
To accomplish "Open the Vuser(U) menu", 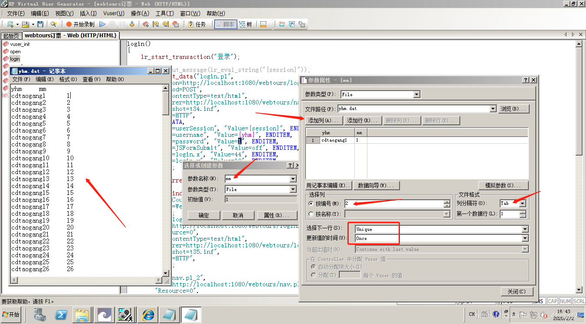I will click(114, 13).
